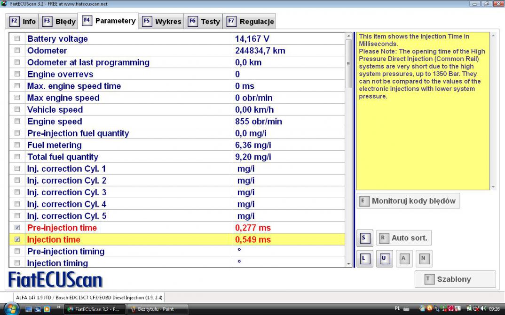Click the S key button icon
Viewport: 505px width, 315px height.
click(x=364, y=238)
